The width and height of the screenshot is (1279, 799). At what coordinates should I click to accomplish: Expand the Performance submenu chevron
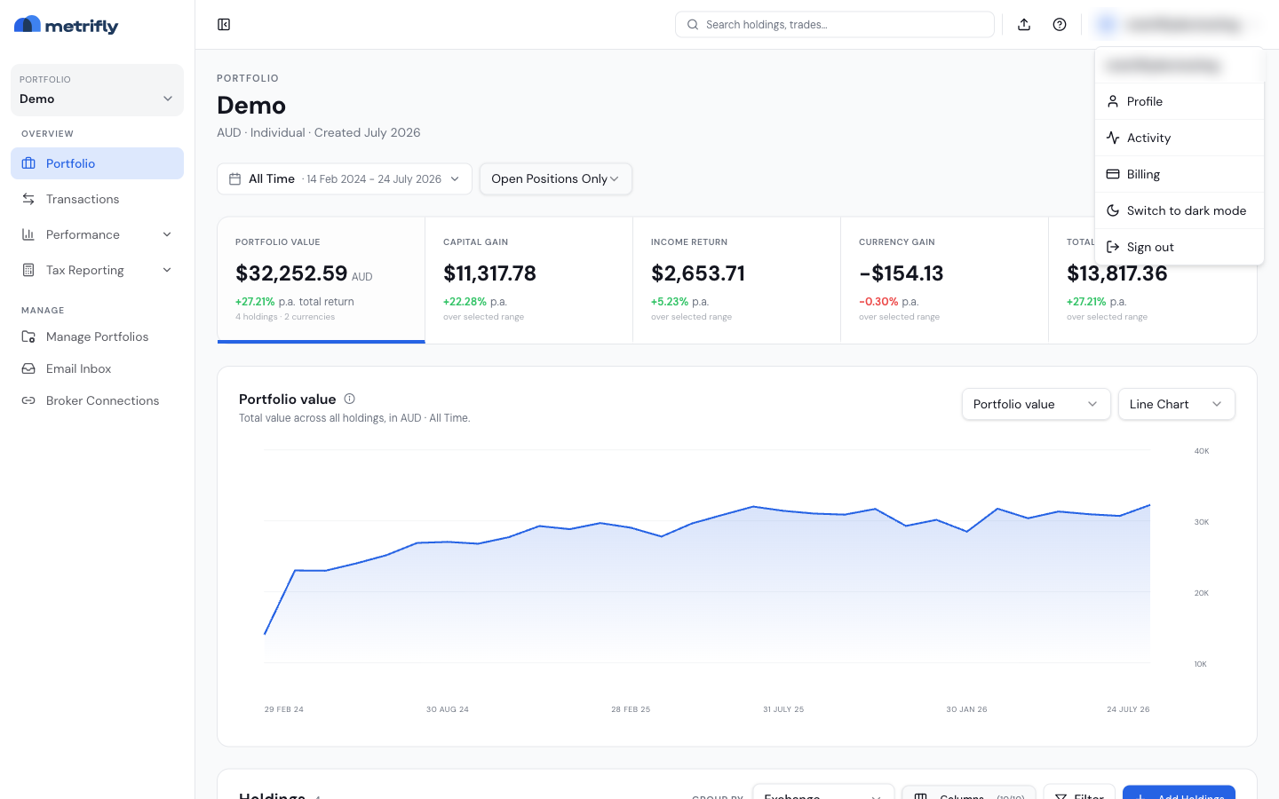(x=167, y=234)
